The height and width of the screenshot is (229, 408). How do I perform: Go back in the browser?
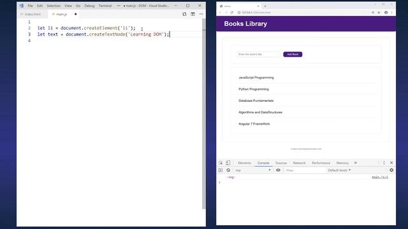click(220, 13)
